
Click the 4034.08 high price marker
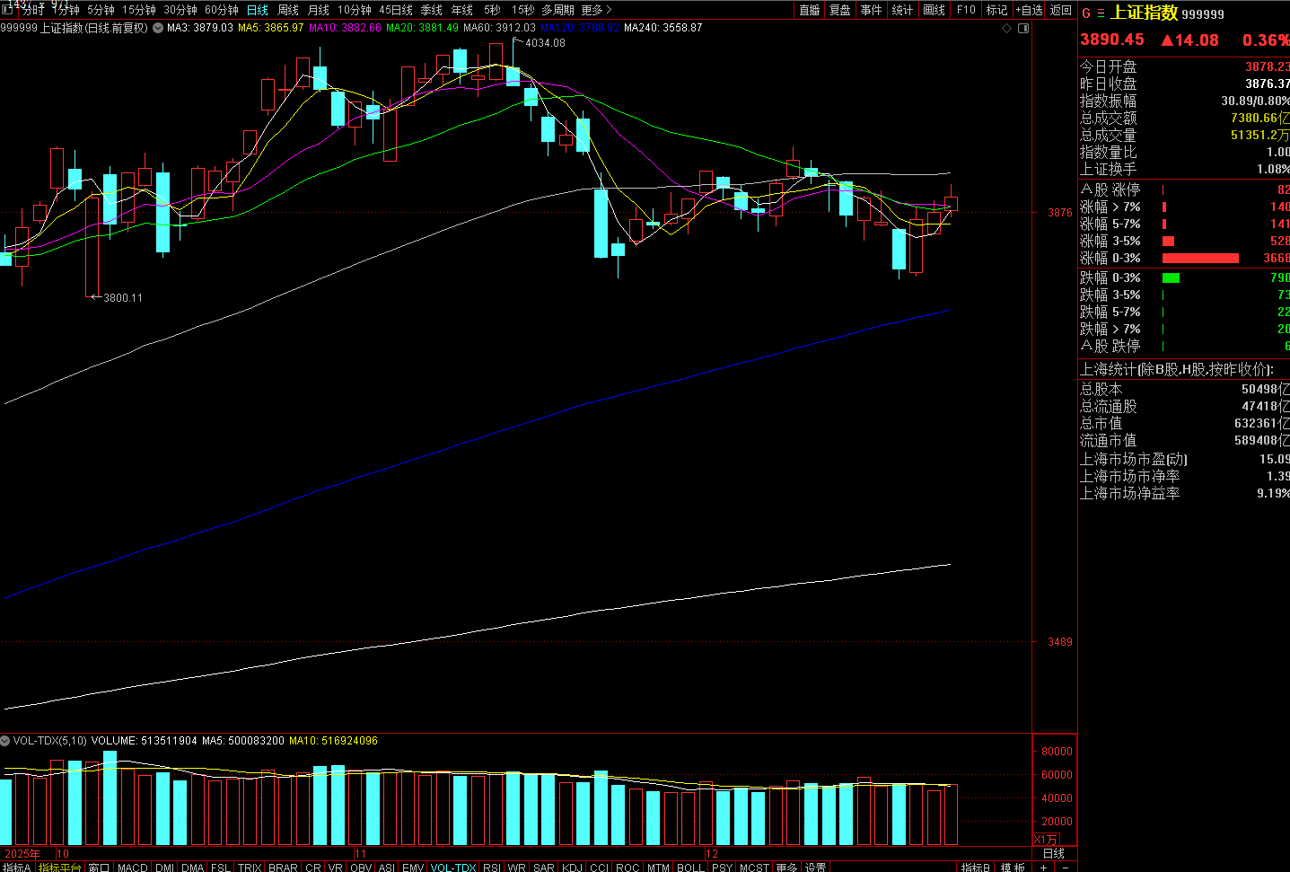click(x=545, y=43)
